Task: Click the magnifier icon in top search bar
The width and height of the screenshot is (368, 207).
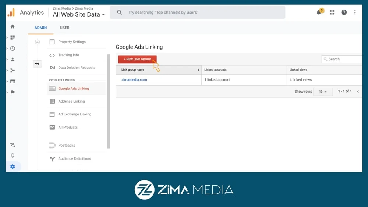Action: [120, 12]
